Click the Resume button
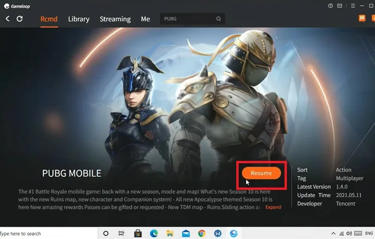The height and width of the screenshot is (239, 375). point(261,173)
